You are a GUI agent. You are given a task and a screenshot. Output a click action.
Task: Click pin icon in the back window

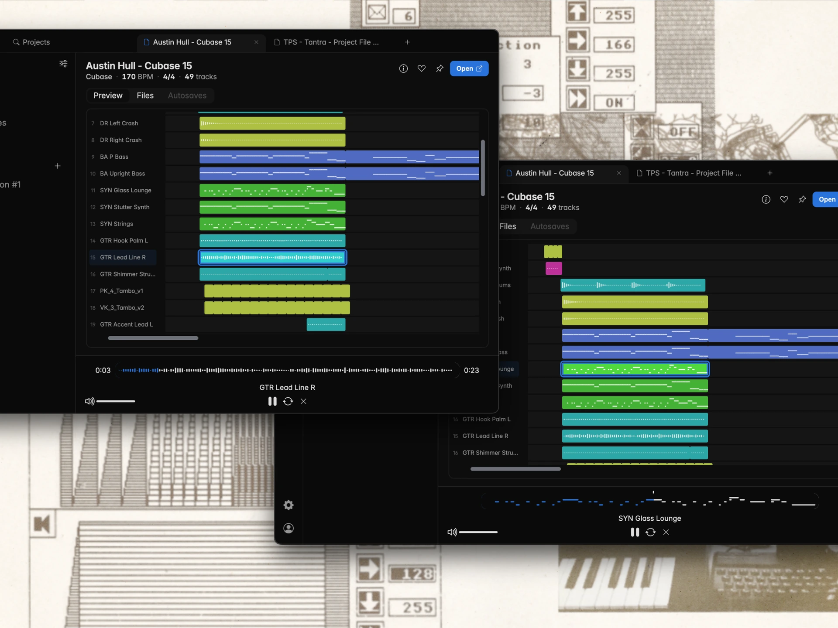point(802,199)
